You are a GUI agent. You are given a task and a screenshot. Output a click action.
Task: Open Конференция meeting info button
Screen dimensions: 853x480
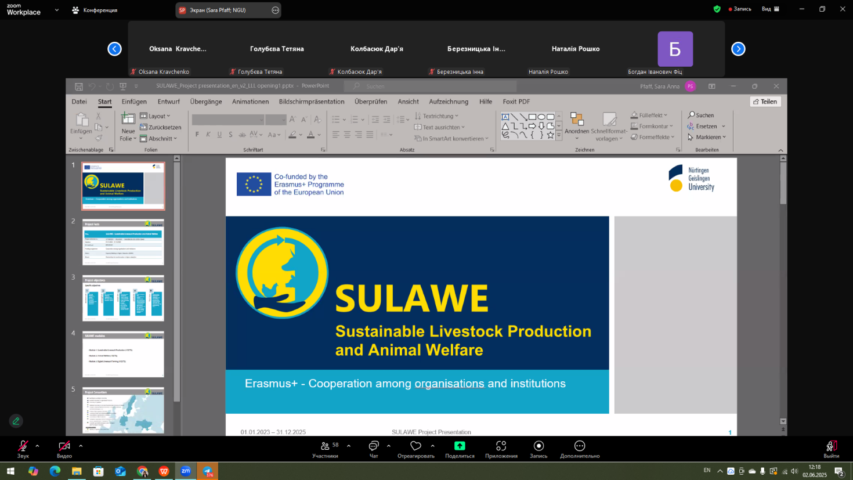click(x=95, y=10)
